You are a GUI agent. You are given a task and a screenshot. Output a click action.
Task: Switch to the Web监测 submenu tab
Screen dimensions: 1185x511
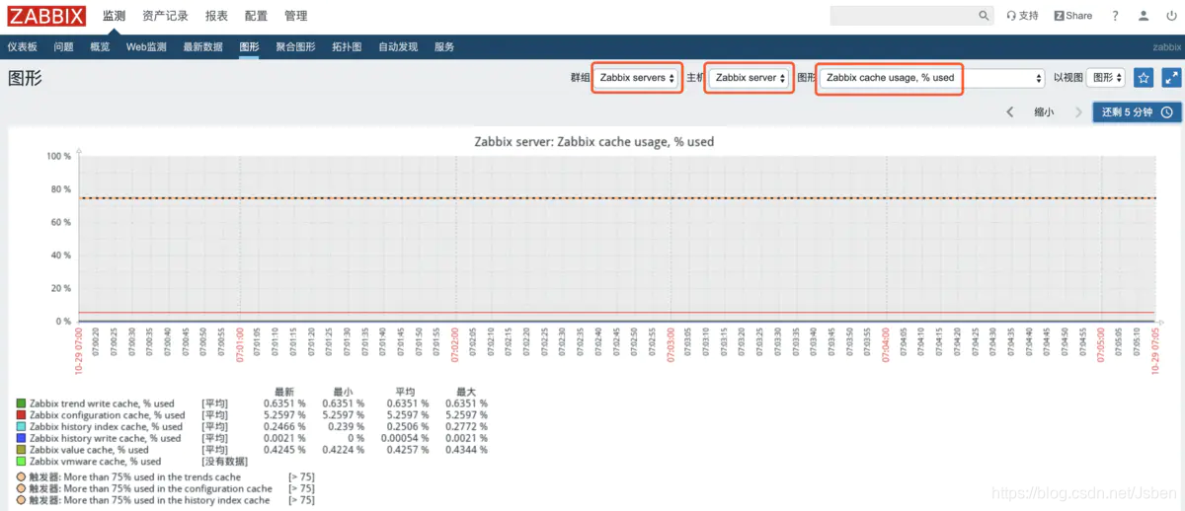tap(146, 47)
